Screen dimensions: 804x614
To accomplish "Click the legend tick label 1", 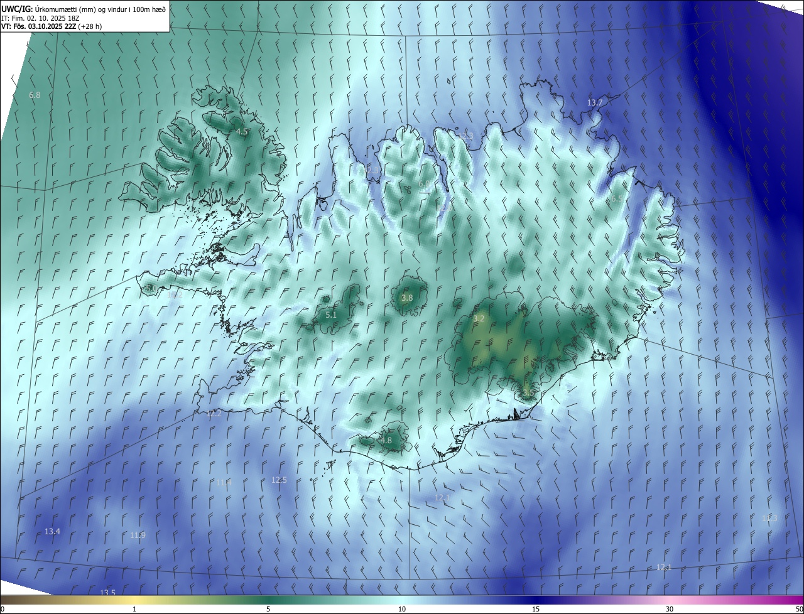I will pyautogui.click(x=134, y=609).
